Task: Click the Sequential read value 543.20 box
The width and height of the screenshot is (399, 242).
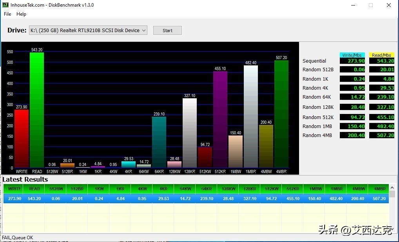Action: click(381, 61)
